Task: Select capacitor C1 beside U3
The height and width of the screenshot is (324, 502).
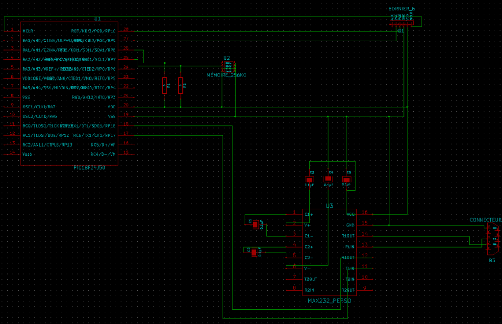Action: 255,224
